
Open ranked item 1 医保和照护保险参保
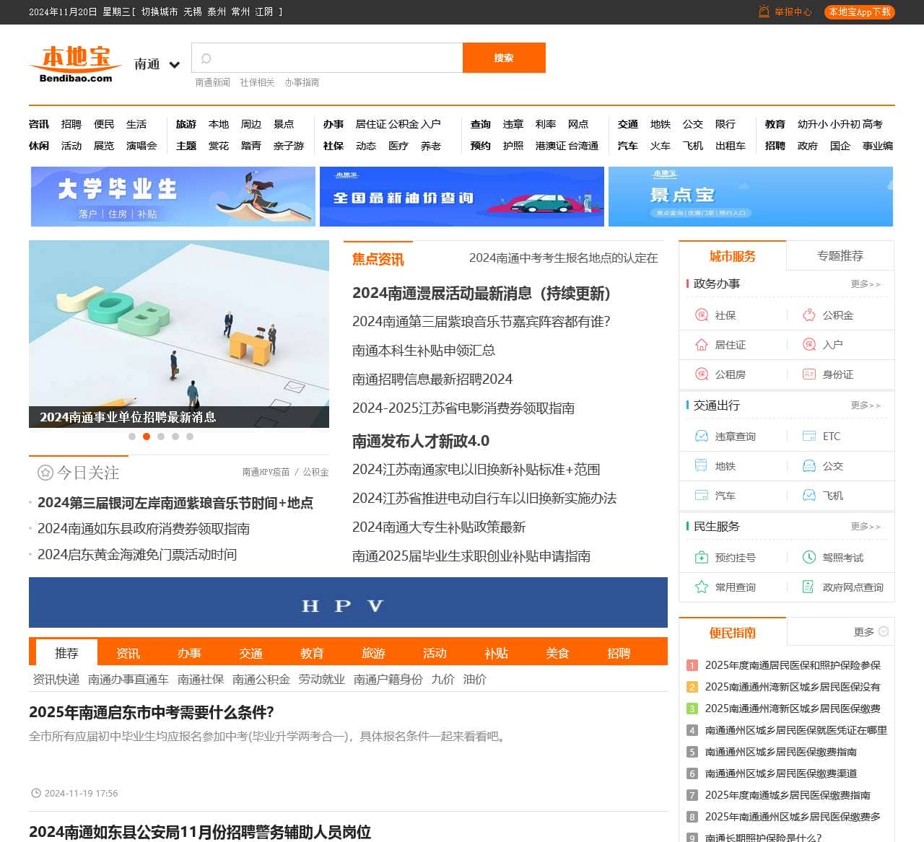tap(793, 665)
